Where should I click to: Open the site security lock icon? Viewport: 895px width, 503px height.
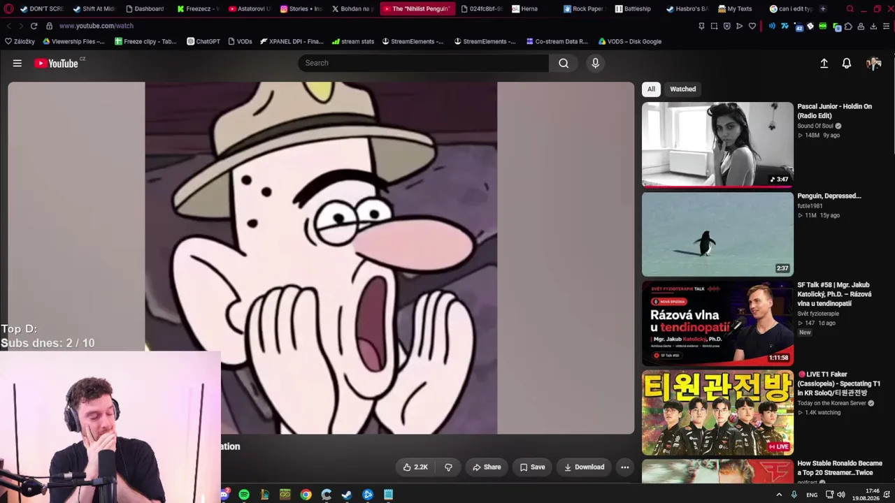pyautogui.click(x=49, y=26)
